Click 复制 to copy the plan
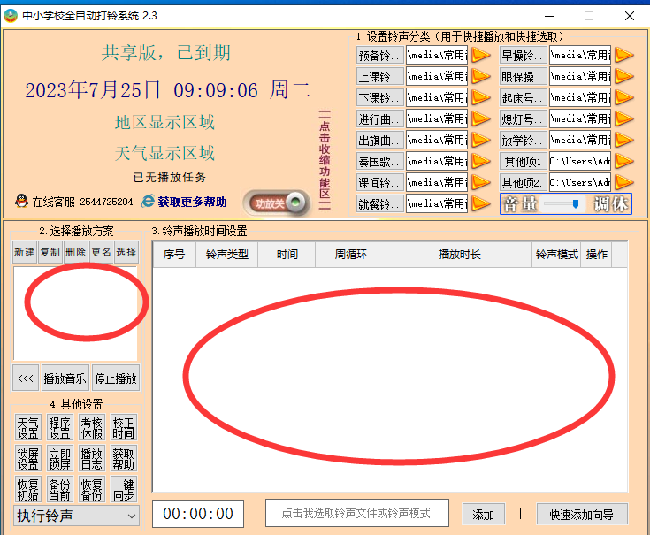This screenshot has height=535, width=650. (x=50, y=252)
